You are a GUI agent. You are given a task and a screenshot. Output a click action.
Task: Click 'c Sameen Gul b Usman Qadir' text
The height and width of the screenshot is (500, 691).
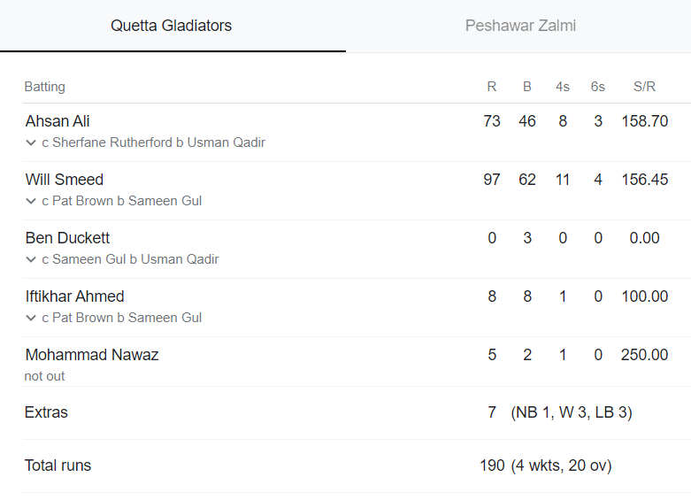pos(130,259)
